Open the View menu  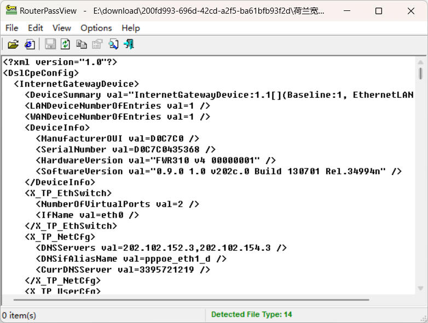tap(62, 28)
